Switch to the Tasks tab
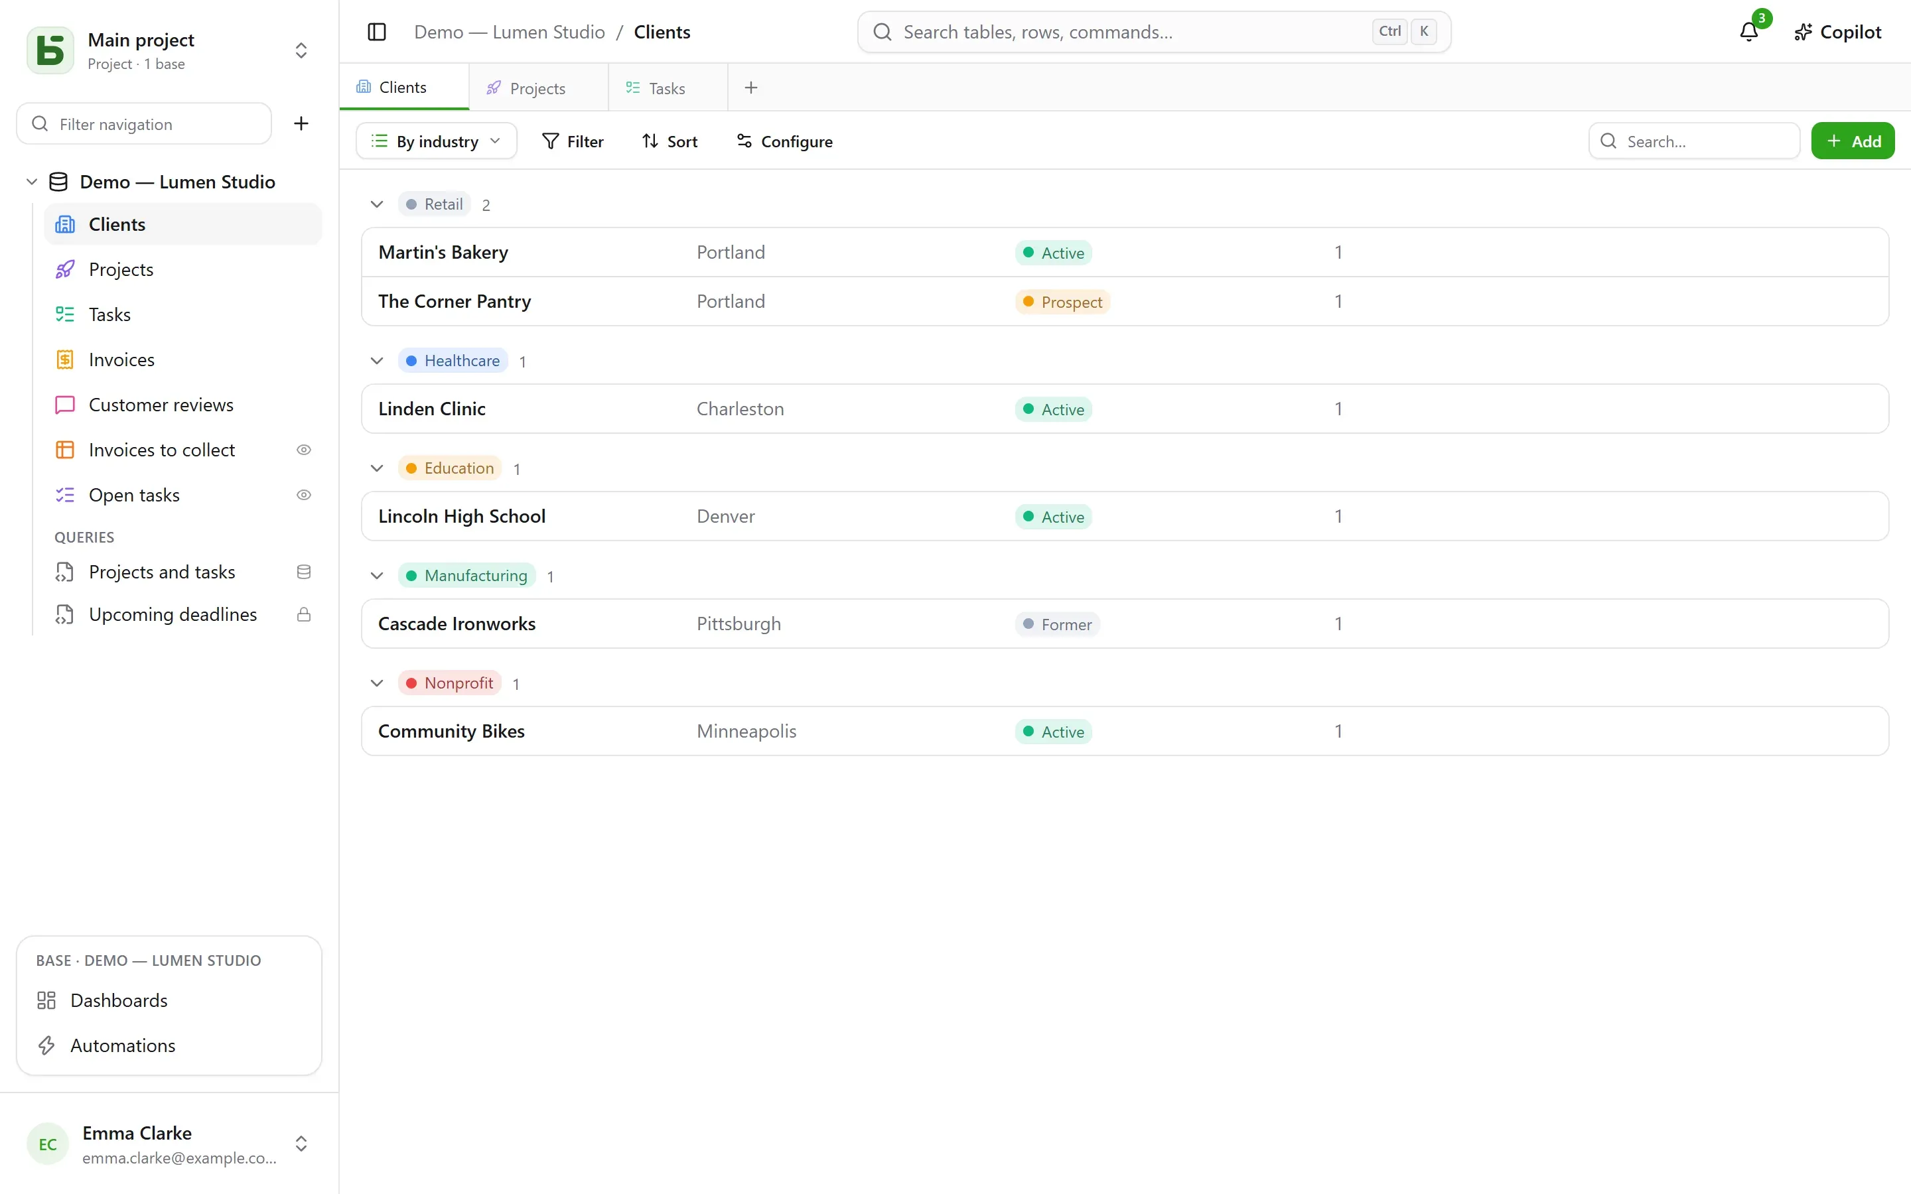1911x1194 pixels. (x=668, y=88)
